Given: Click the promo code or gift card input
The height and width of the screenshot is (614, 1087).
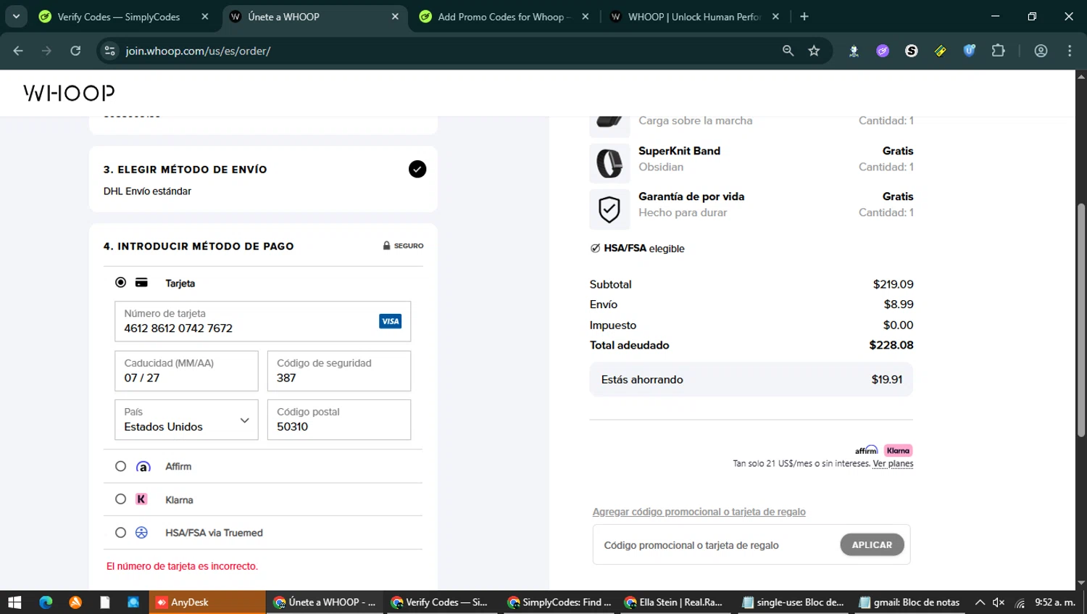Looking at the screenshot, I should click(x=717, y=545).
